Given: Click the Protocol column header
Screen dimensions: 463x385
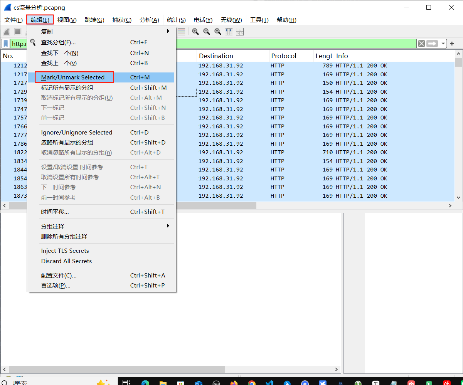Looking at the screenshot, I should 284,56.
